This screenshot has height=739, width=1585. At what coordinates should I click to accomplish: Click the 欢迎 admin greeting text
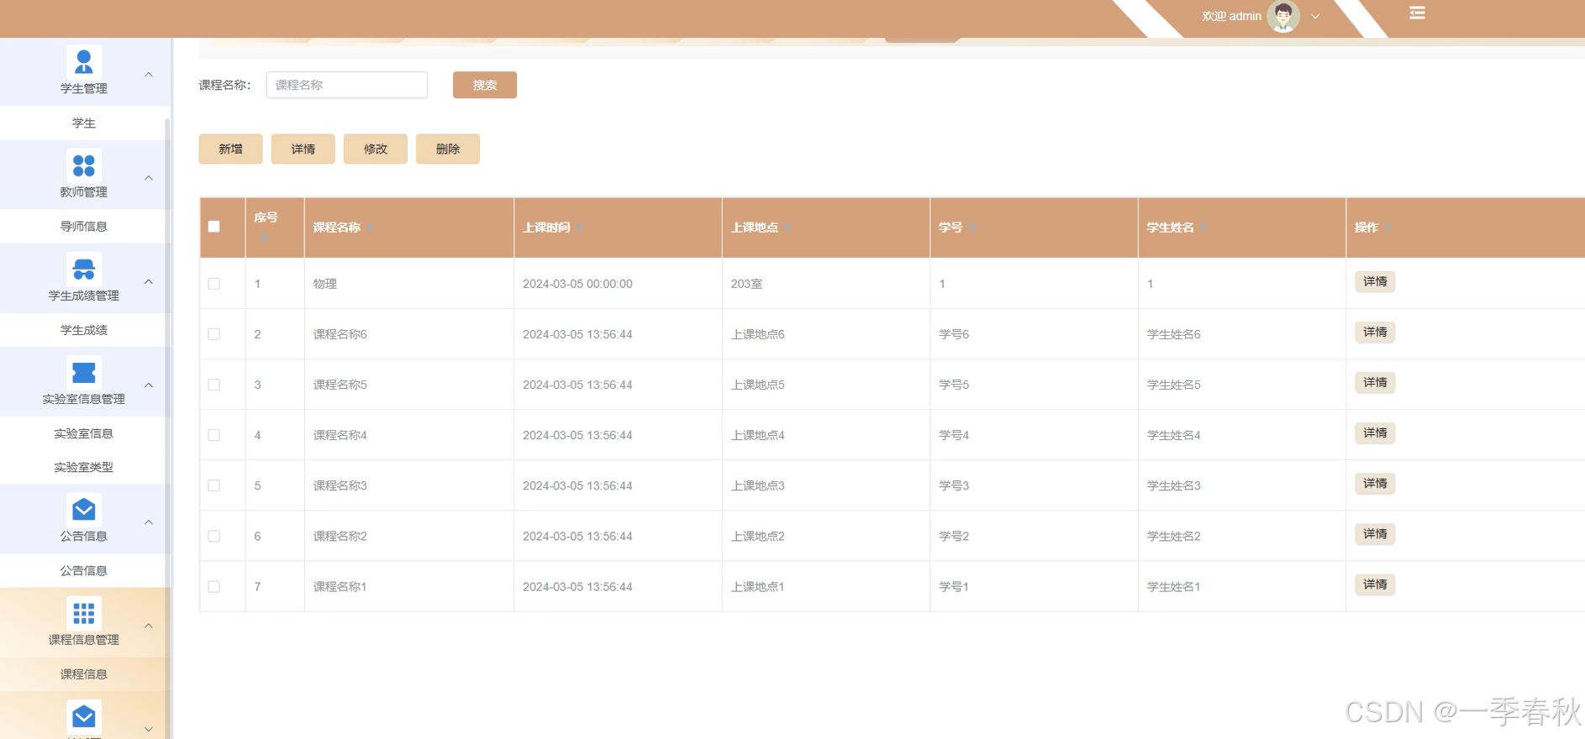point(1231,16)
